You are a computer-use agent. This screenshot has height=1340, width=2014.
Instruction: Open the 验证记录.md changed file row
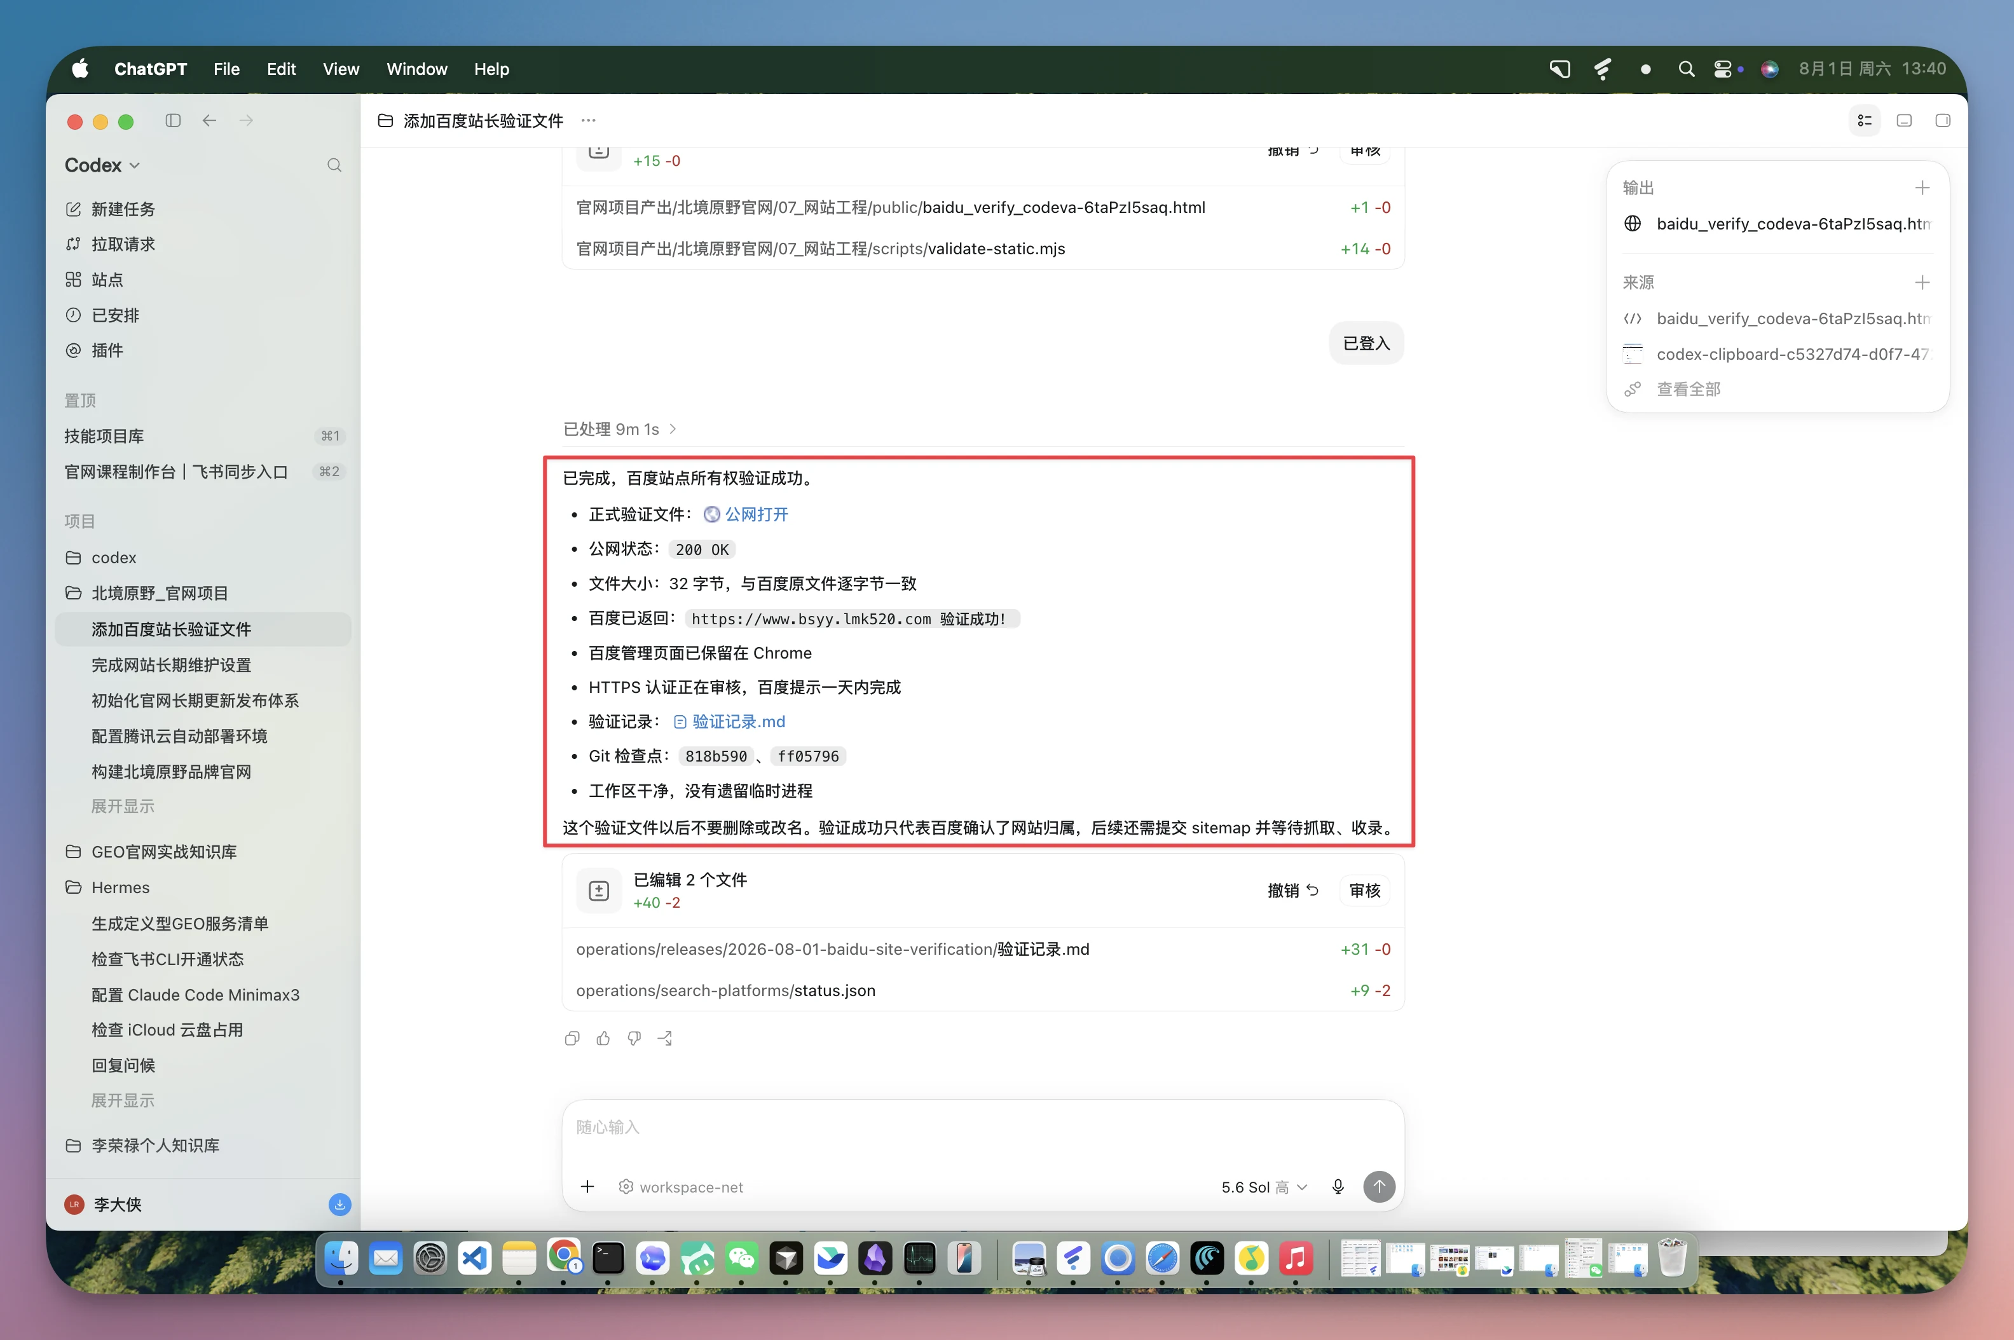pos(983,950)
